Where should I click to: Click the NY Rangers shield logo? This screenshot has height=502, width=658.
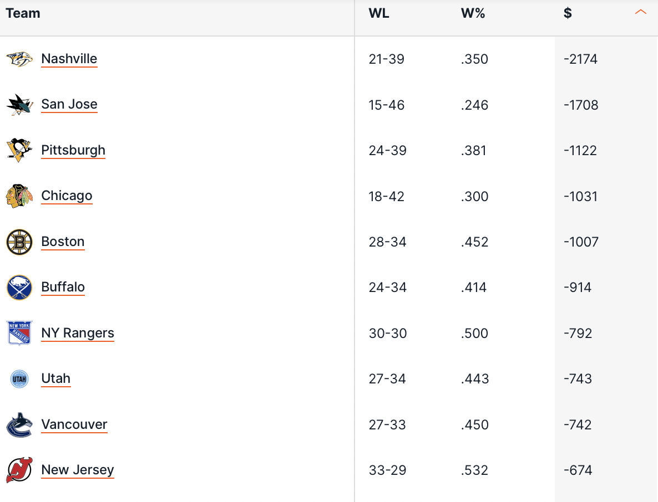(19, 333)
